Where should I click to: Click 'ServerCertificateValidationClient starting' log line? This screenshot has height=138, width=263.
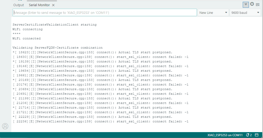54,25
